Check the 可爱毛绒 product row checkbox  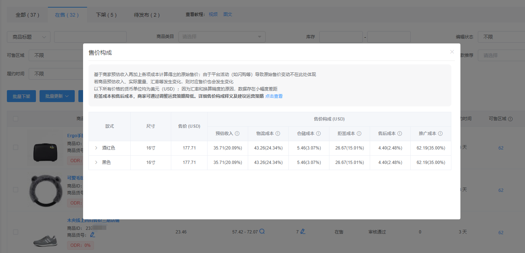pos(16,190)
